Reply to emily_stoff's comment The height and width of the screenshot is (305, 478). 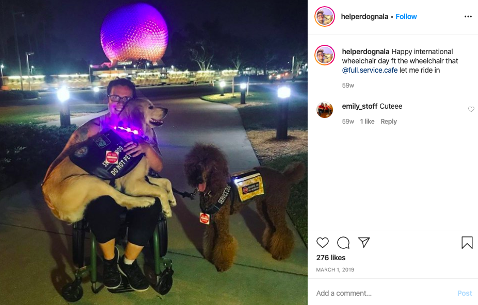389,122
